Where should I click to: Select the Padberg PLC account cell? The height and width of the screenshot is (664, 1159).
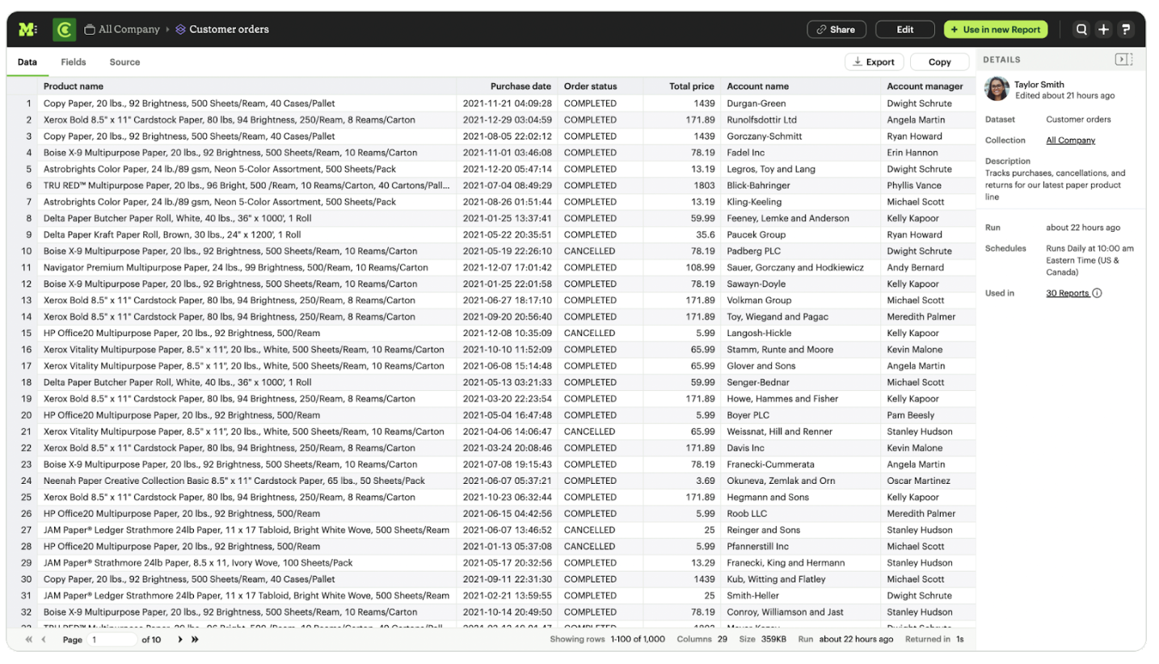[800, 251]
